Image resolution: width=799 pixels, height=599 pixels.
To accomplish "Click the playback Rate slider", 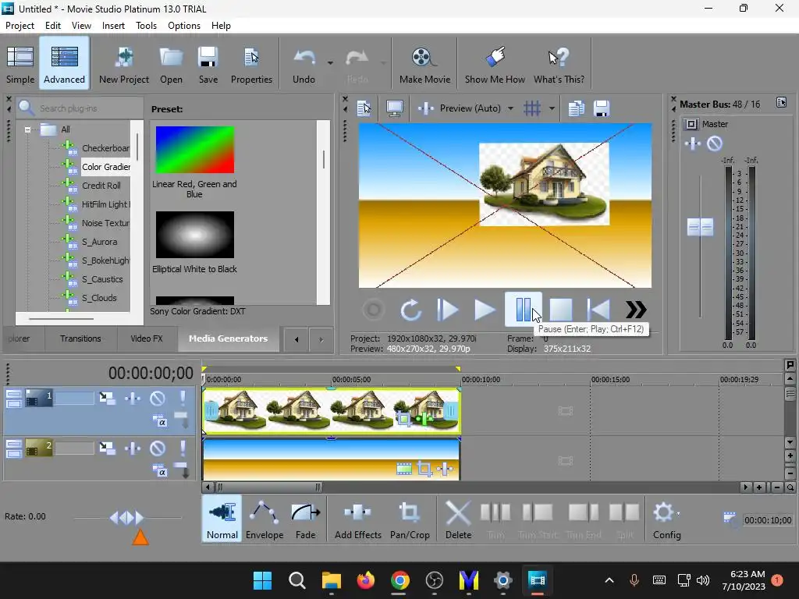I will click(x=127, y=518).
